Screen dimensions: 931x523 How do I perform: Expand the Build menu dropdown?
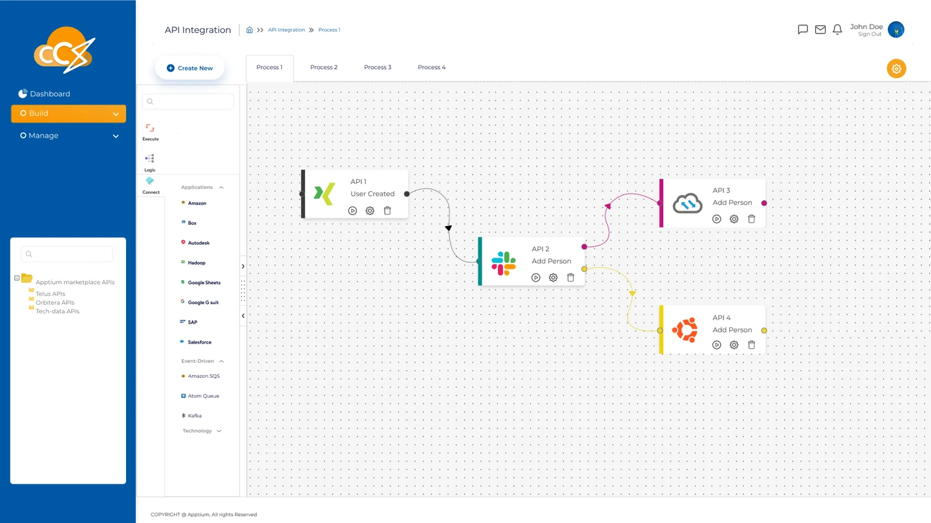coord(116,114)
